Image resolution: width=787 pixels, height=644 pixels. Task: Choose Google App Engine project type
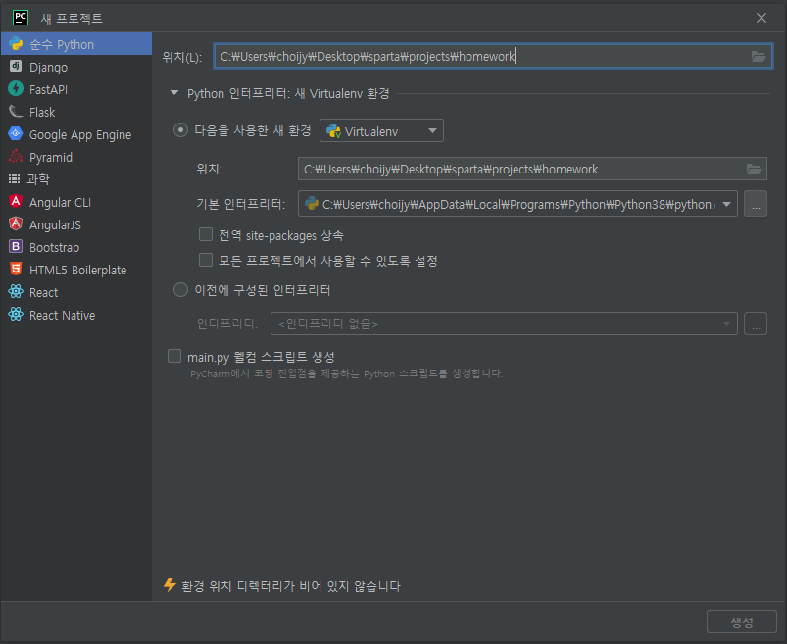click(80, 135)
